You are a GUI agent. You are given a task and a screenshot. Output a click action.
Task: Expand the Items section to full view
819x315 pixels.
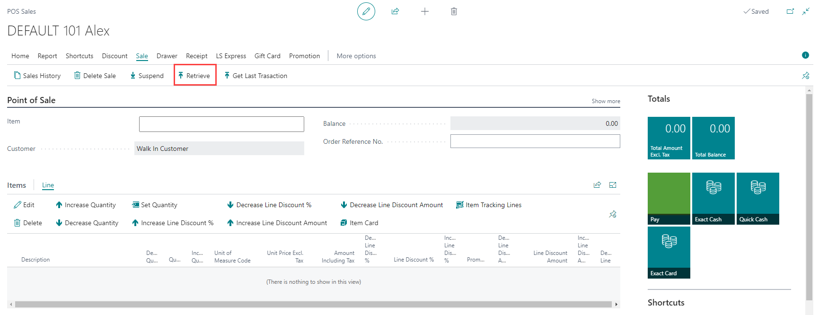click(x=613, y=185)
